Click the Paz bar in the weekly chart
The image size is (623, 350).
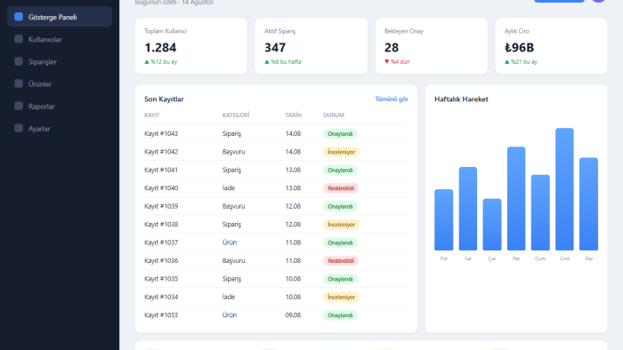point(589,204)
